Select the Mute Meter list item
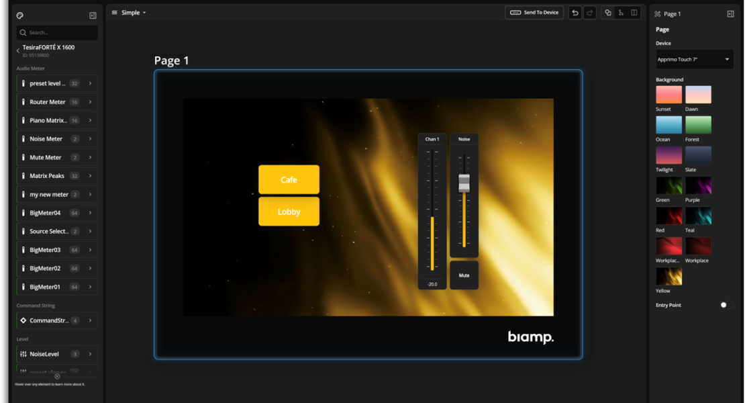Viewport: 745px width, 403px height. 57,158
